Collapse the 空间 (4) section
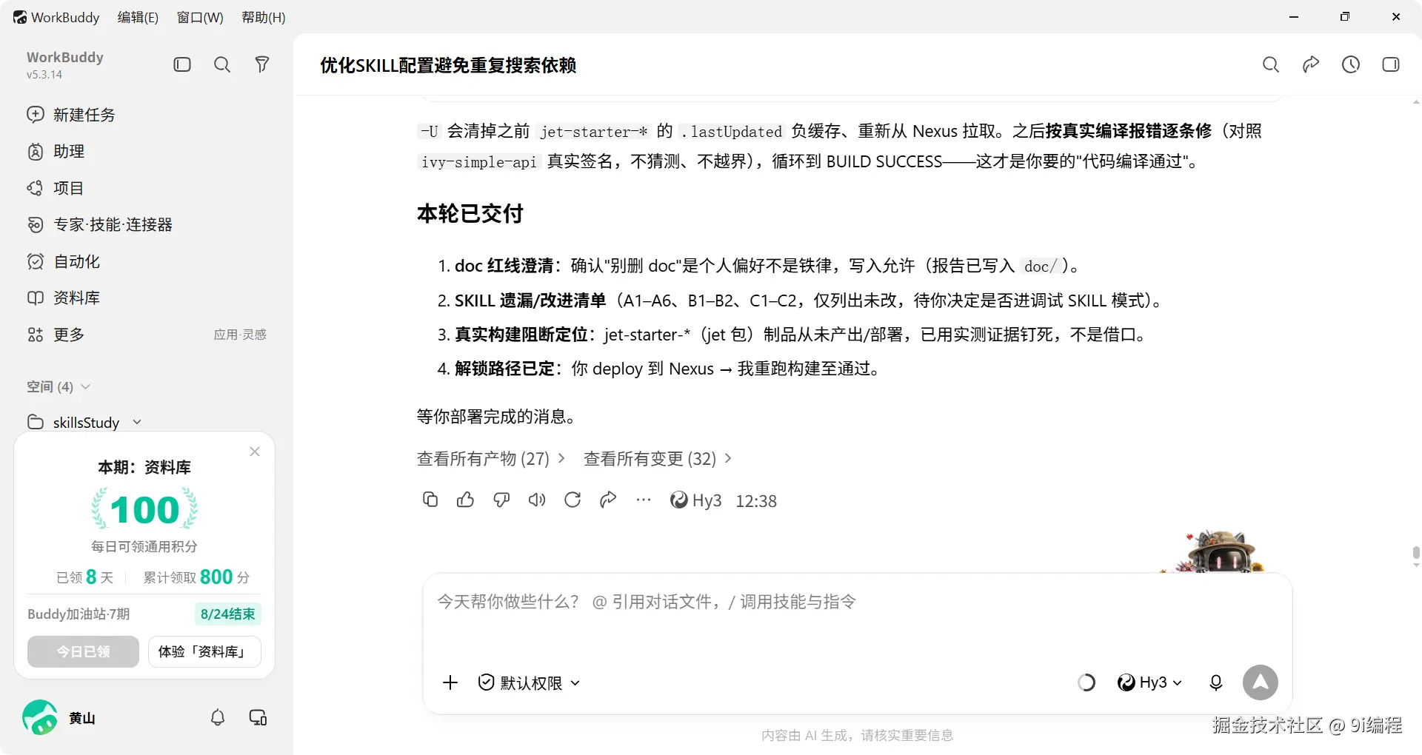 tap(59, 386)
